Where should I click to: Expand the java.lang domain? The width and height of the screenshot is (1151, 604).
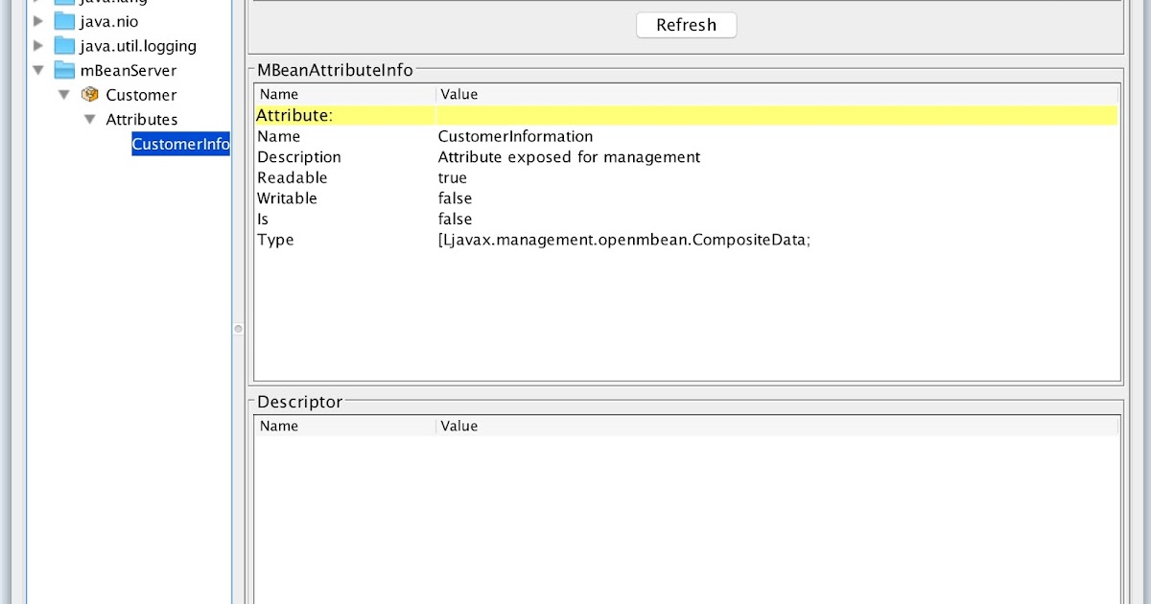[35, 2]
